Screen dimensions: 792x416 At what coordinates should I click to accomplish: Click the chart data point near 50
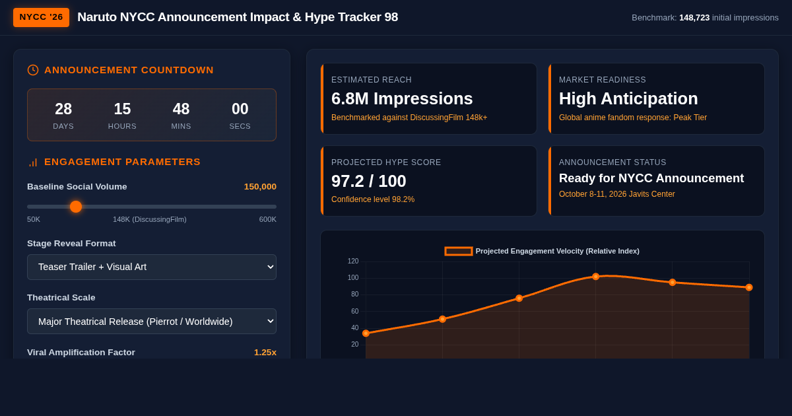pos(442,319)
